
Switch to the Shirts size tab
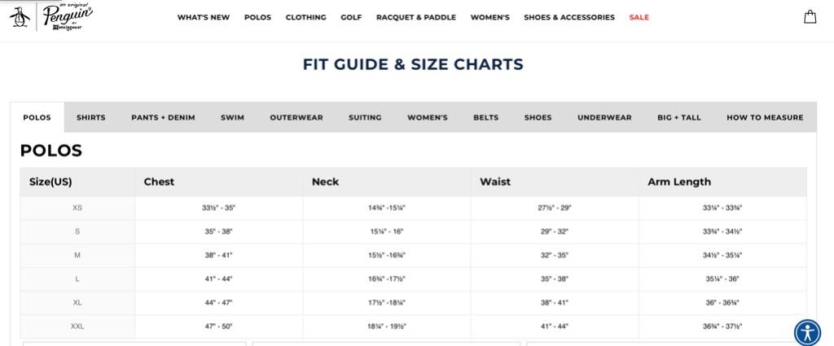(91, 117)
